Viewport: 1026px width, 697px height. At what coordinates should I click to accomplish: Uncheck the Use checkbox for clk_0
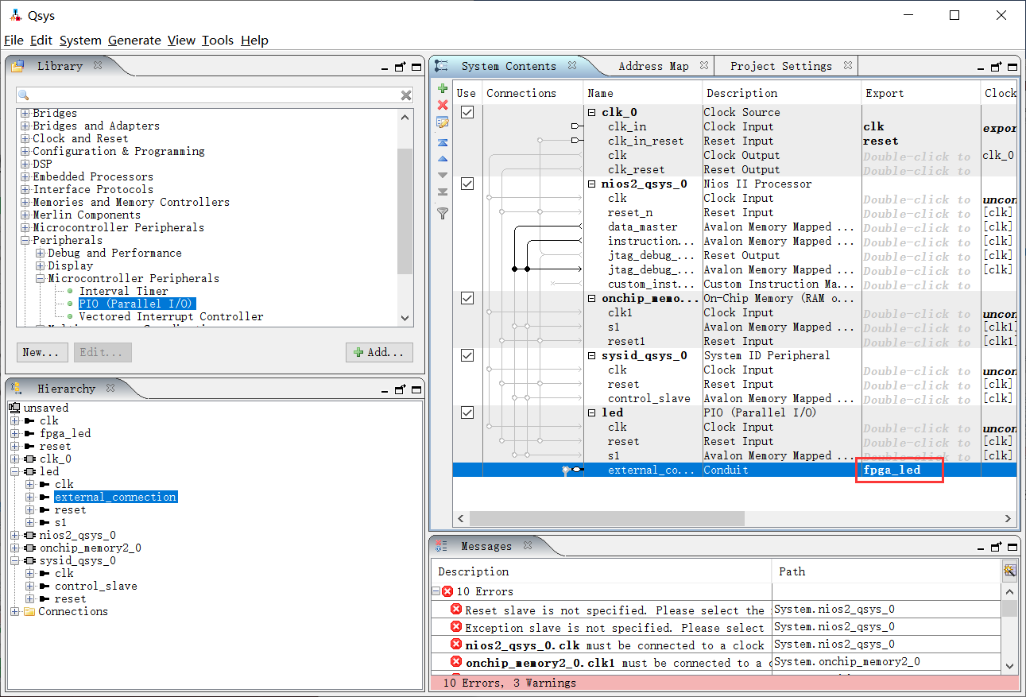click(467, 112)
